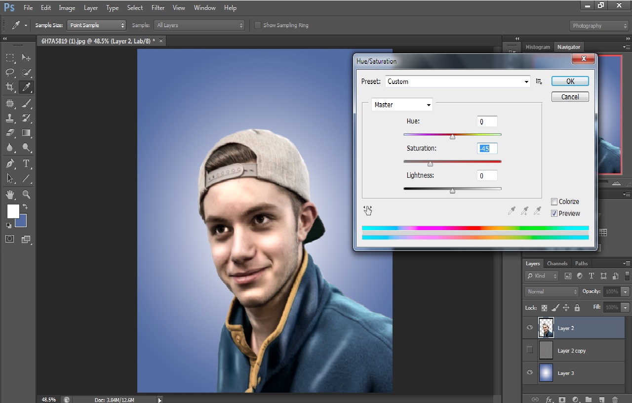Open the Normal blend mode dropdown
Viewport: 632px width, 403px height.
click(x=552, y=291)
